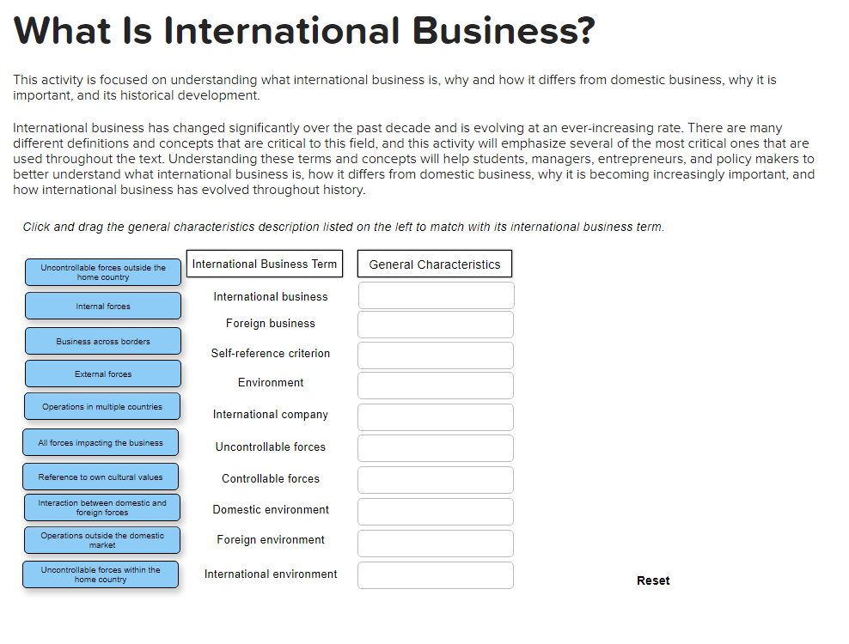This screenshot has height=644, width=849.
Task: Select 'All forces impacting the business' card
Action: pyautogui.click(x=101, y=442)
